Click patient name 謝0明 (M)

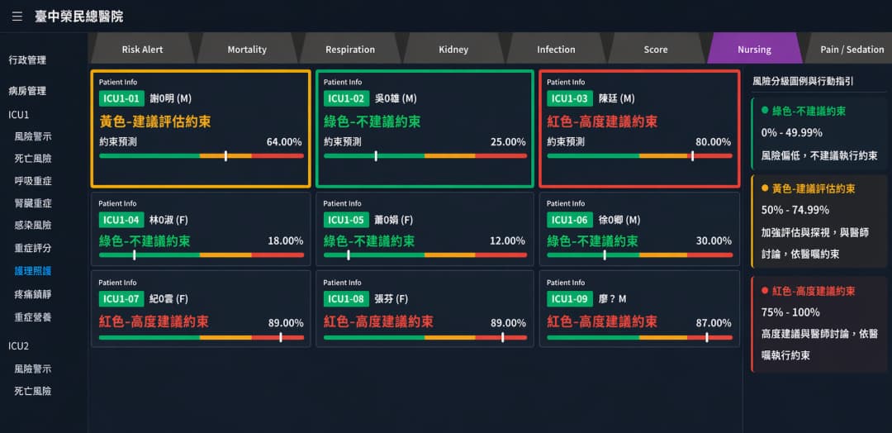tap(171, 98)
